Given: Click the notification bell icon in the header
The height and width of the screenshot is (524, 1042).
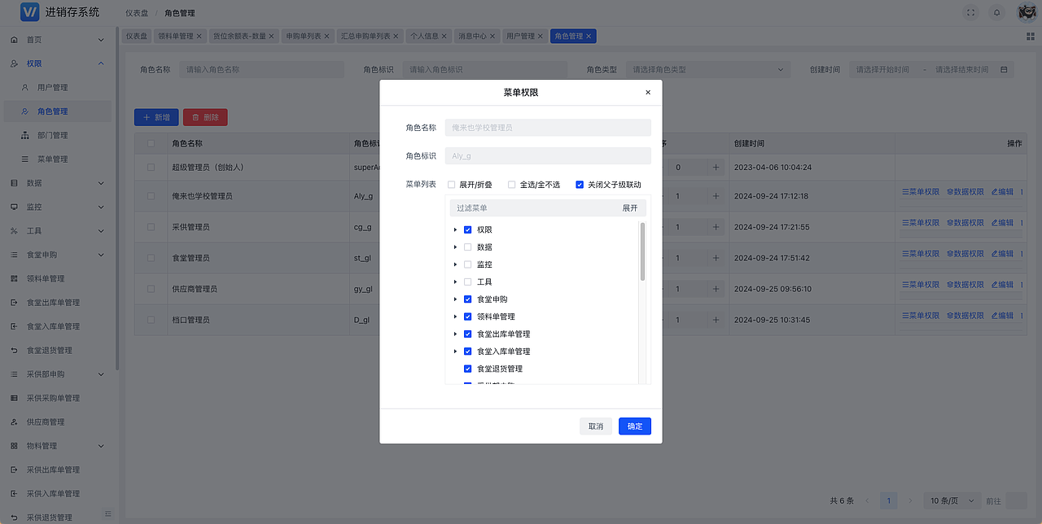Looking at the screenshot, I should [995, 12].
